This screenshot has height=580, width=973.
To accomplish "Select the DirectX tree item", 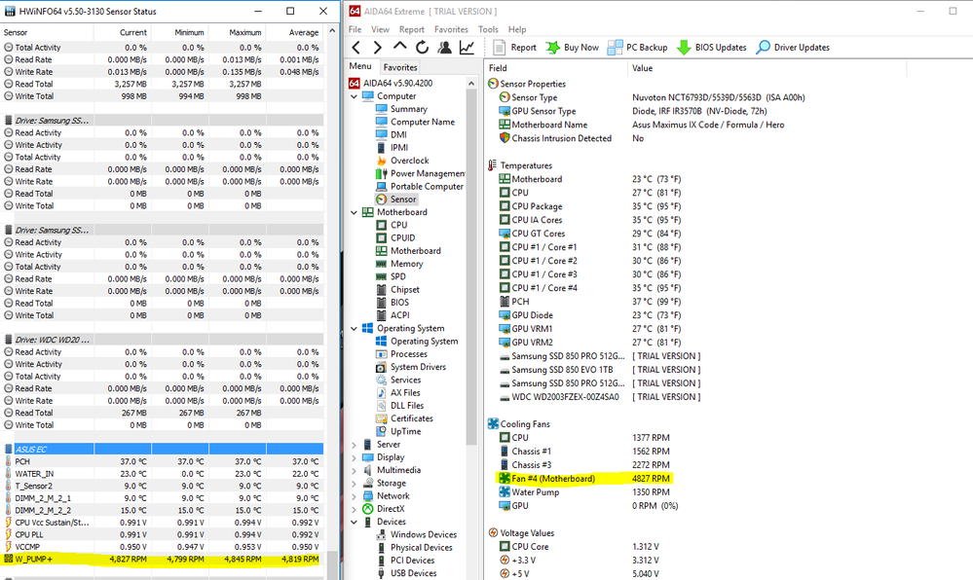I will coord(391,509).
